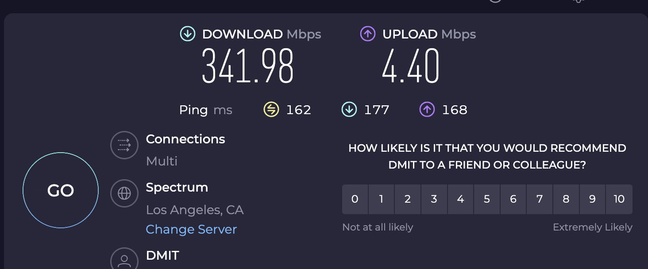The image size is (648, 269).
Task: Start a new test with GO button
Action: coord(61,190)
